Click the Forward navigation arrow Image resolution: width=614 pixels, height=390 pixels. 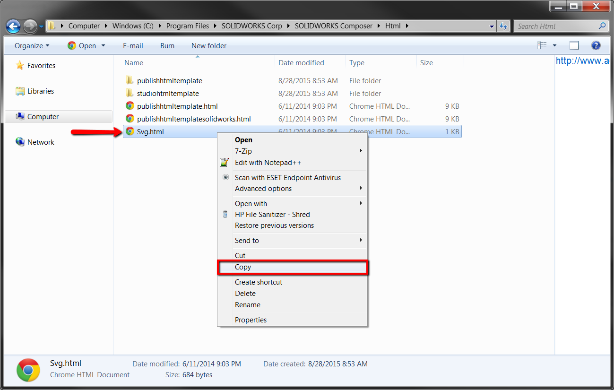[30, 26]
